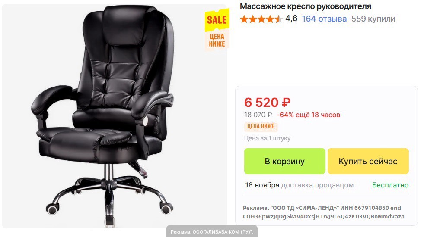Click the green Бесплатно delivery label
This screenshot has height=237, width=424.
coord(390,185)
